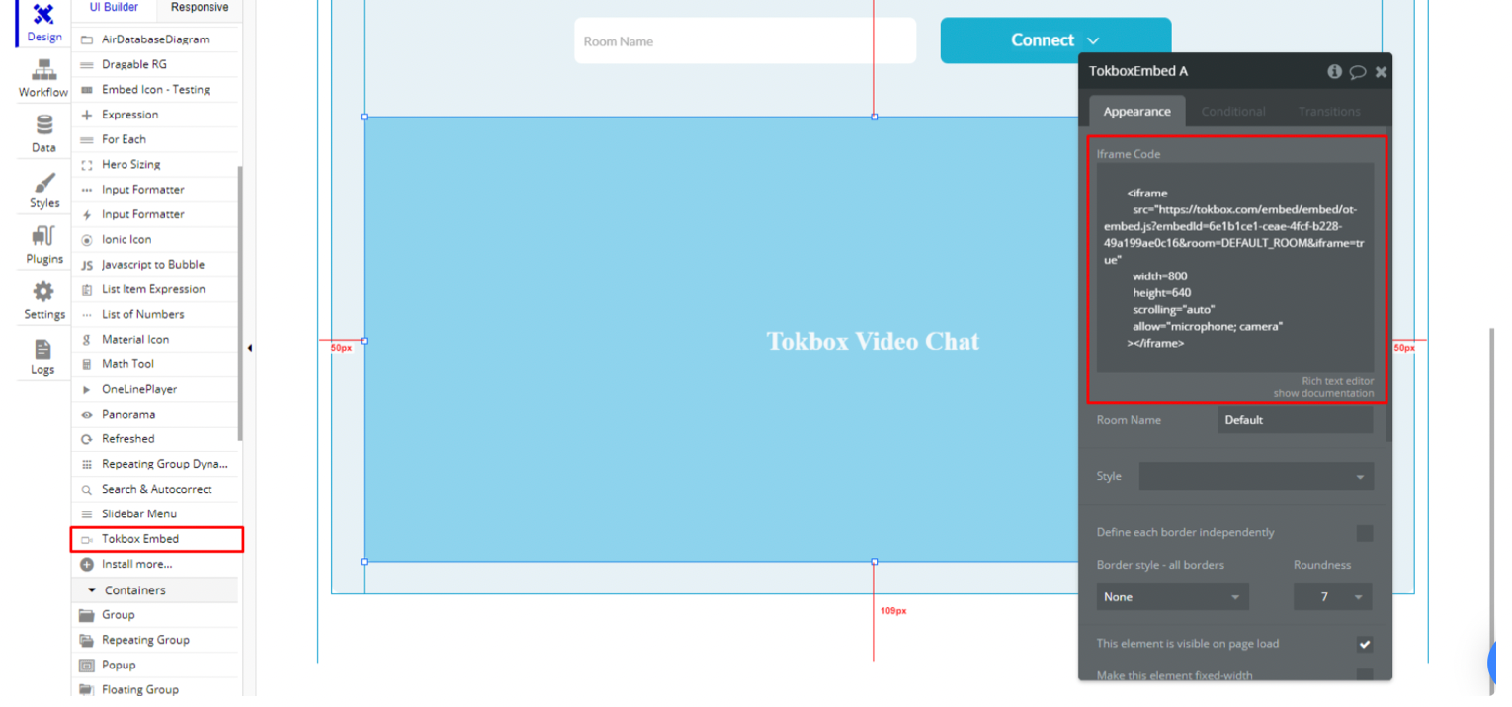Toggle This element is visible on page load

click(1364, 644)
